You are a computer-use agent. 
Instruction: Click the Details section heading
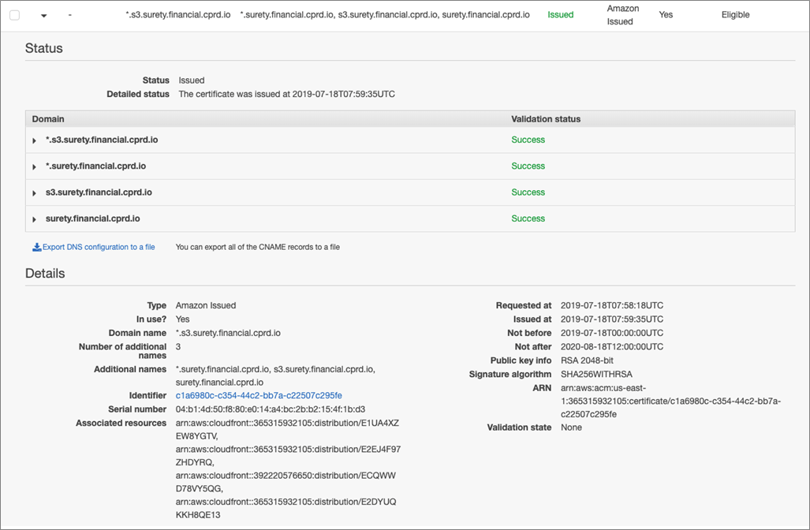click(x=45, y=273)
